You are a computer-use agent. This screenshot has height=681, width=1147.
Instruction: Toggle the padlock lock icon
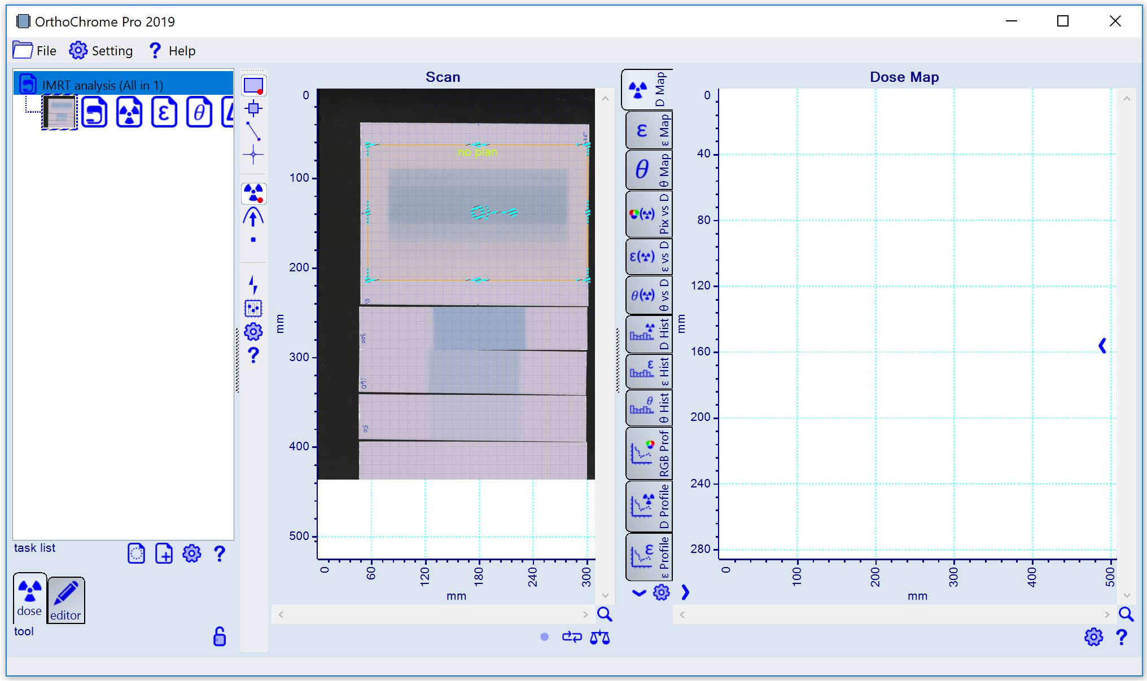[x=220, y=636]
